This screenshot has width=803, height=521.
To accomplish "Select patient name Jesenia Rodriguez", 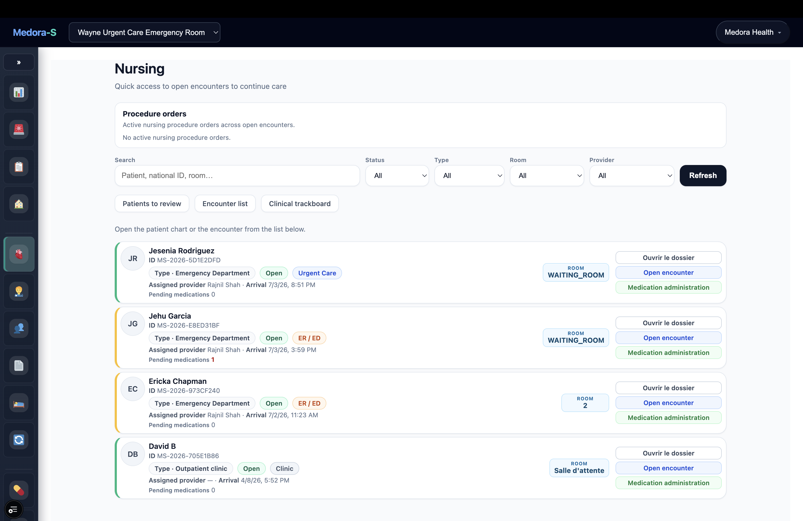I will [x=182, y=251].
